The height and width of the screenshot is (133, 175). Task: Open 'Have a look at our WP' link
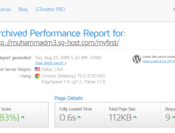tap(159, 61)
